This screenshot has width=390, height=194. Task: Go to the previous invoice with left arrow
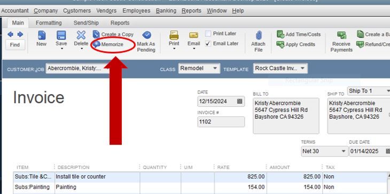coord(10,34)
